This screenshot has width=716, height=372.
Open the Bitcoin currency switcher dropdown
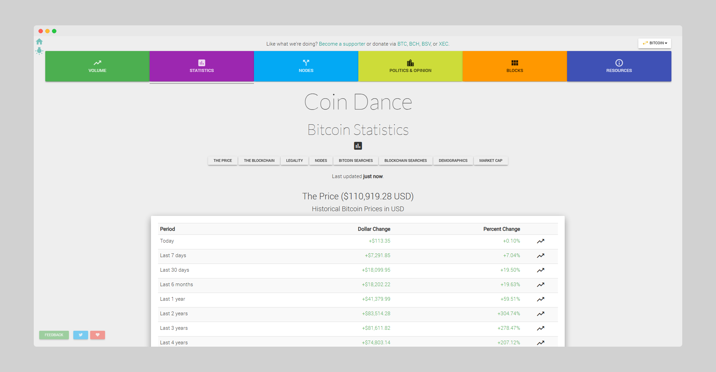tap(655, 43)
